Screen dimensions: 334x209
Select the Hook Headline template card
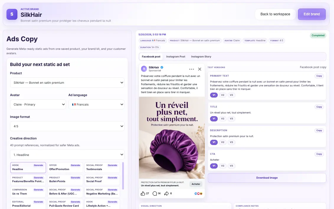[28, 167]
